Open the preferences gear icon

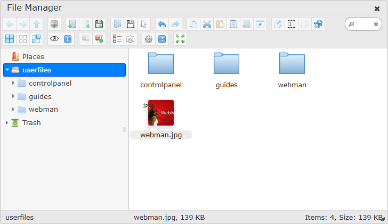149,39
